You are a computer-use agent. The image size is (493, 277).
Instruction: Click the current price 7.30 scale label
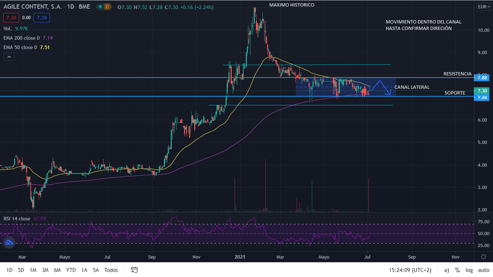pyautogui.click(x=482, y=91)
